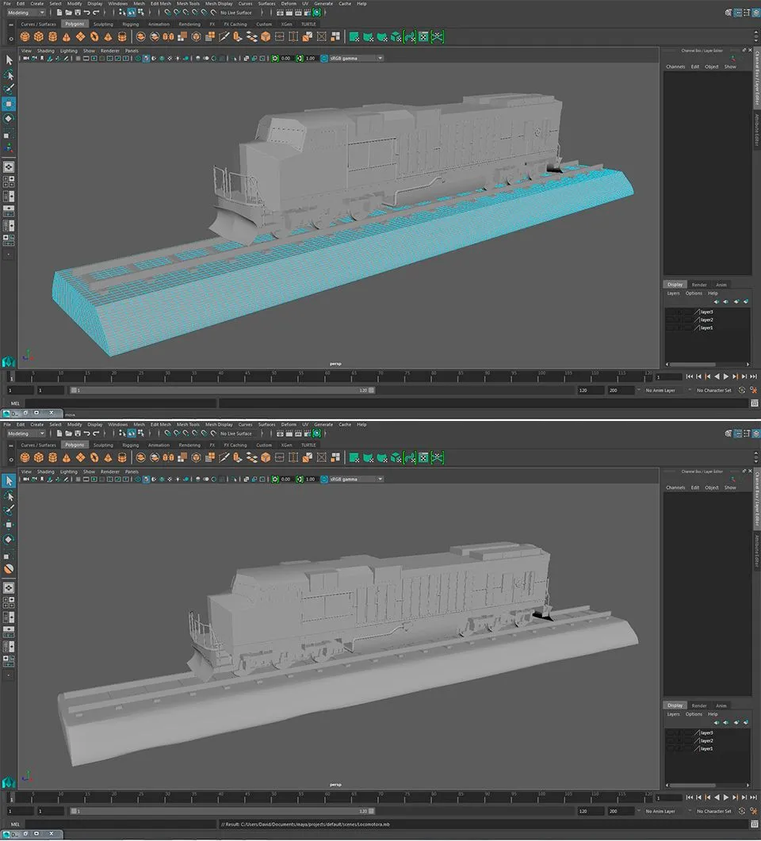The height and width of the screenshot is (841, 761).
Task: Create polygon pipe in bottom Maya window
Action: point(122,457)
